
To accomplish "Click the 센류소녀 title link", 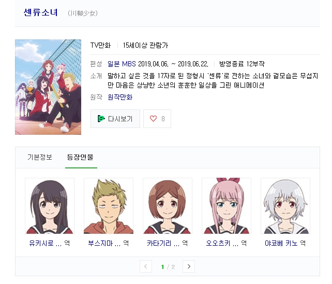I will click(41, 12).
